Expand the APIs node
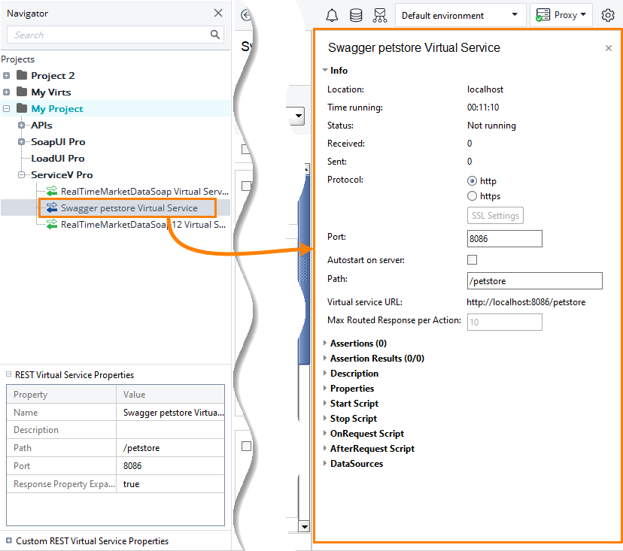Screen dimensions: 623x551 pyautogui.click(x=22, y=125)
